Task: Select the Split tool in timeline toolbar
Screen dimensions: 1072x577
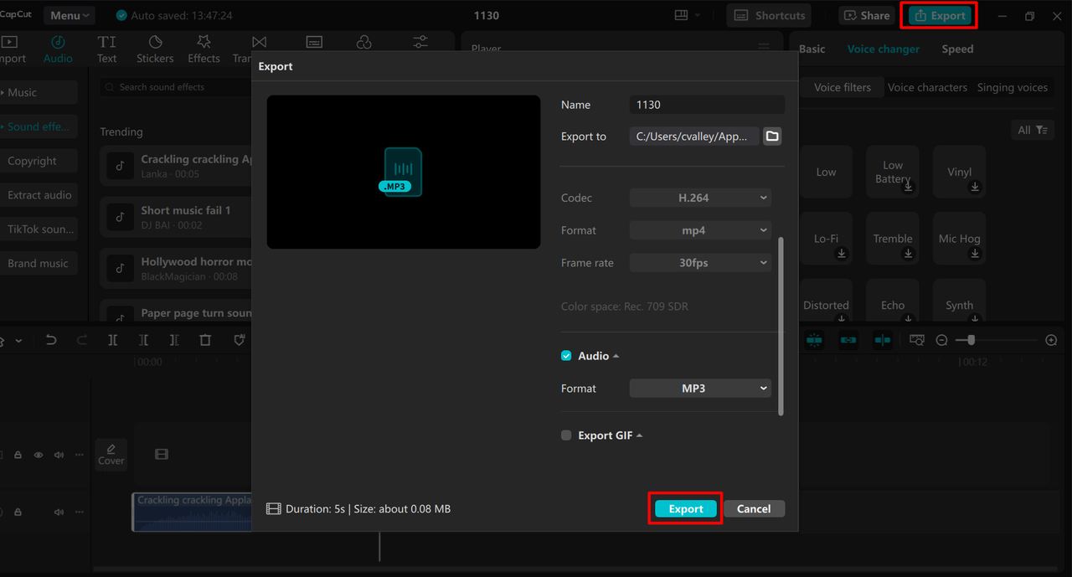Action: (x=113, y=340)
